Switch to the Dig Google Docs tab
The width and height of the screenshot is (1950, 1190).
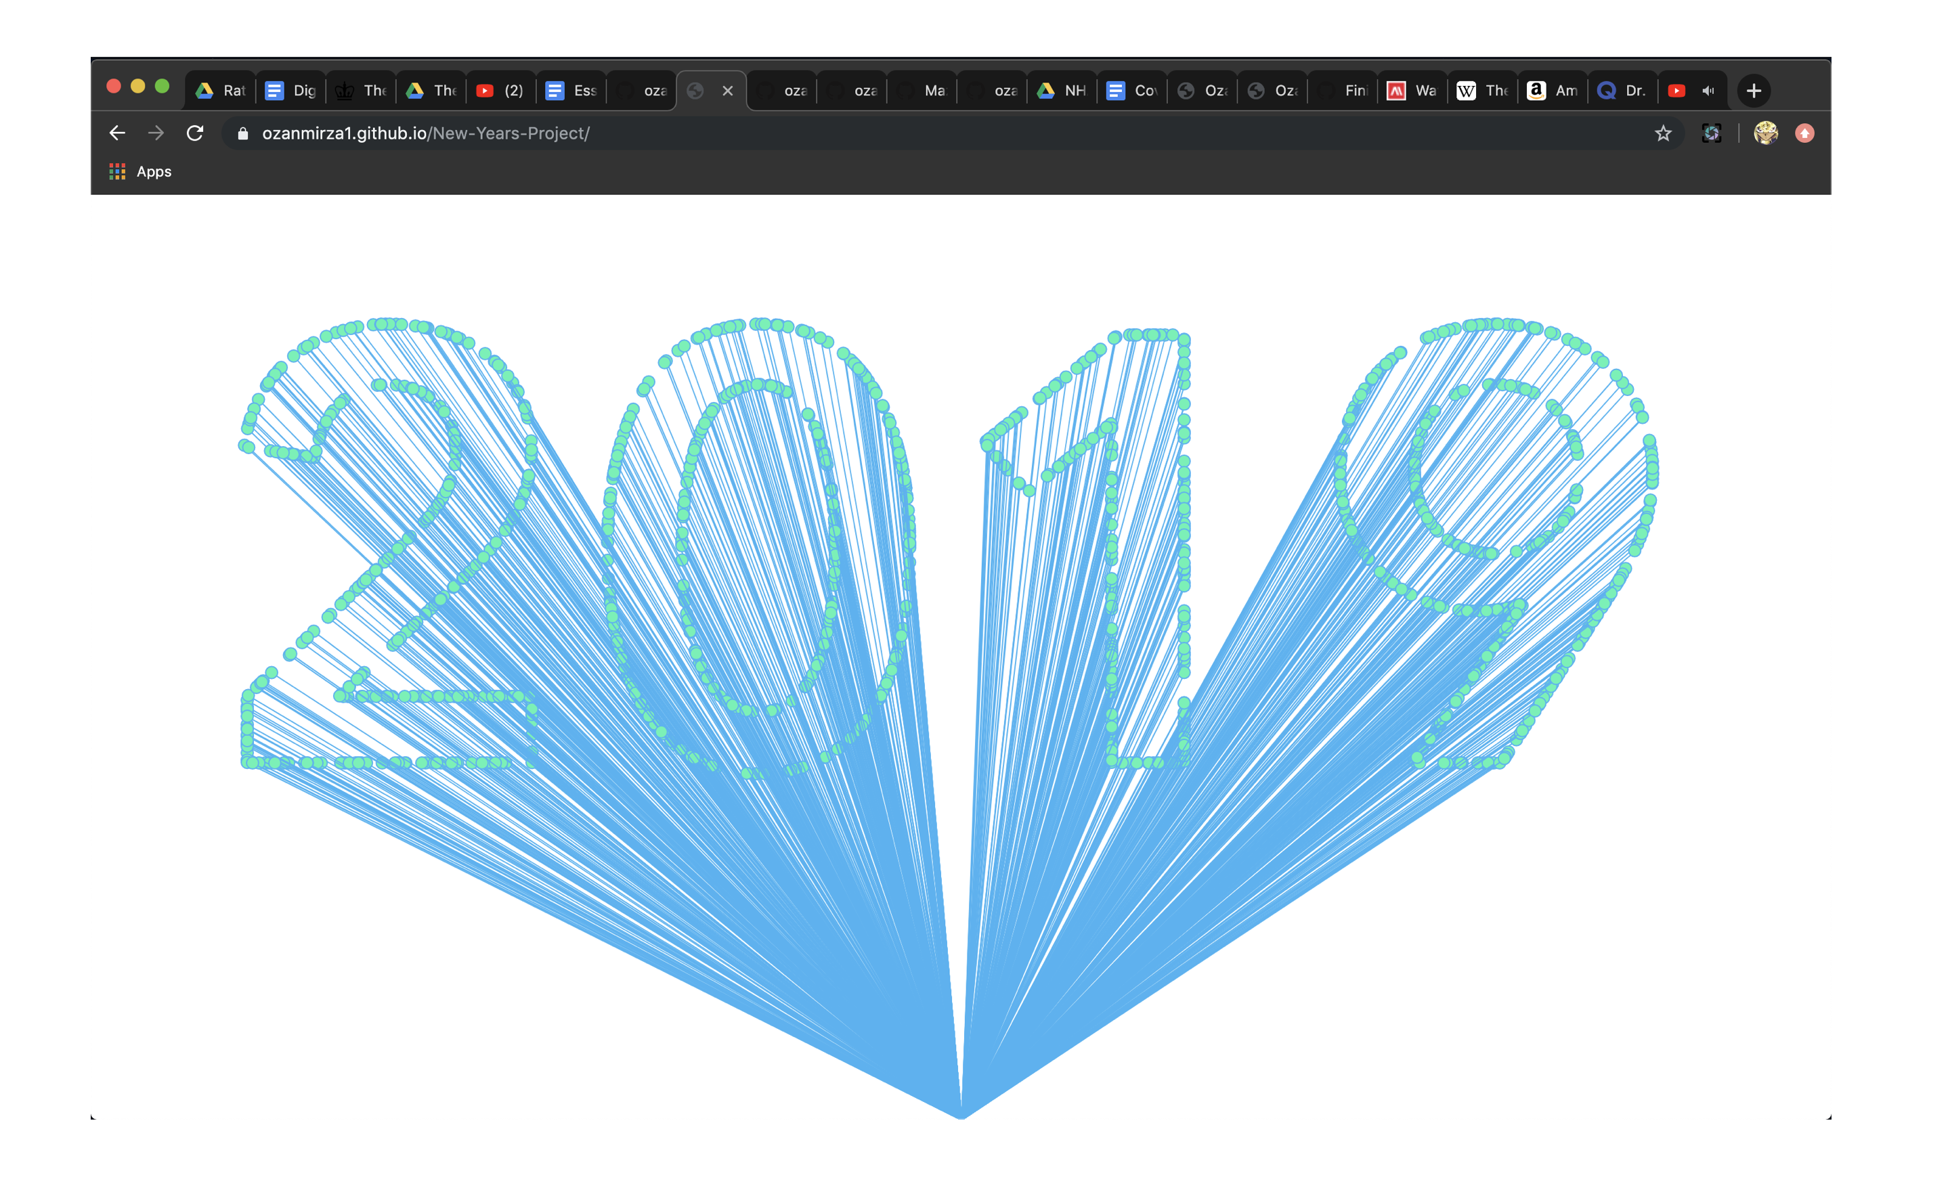(290, 91)
